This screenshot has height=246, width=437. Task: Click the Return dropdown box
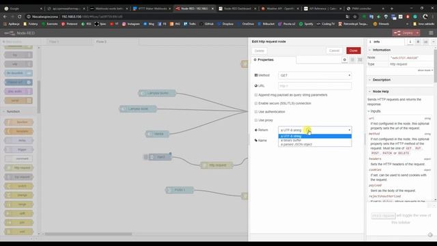coord(315,130)
